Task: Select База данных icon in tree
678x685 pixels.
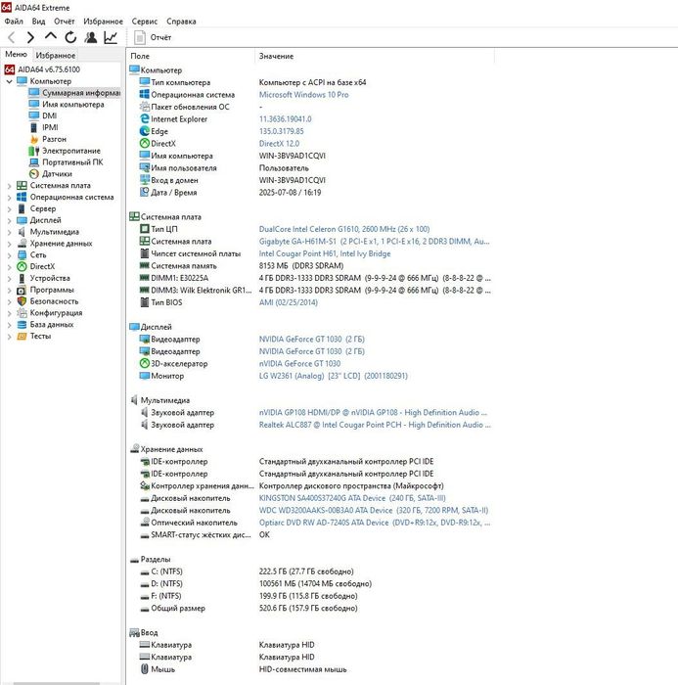Action: pyautogui.click(x=22, y=325)
